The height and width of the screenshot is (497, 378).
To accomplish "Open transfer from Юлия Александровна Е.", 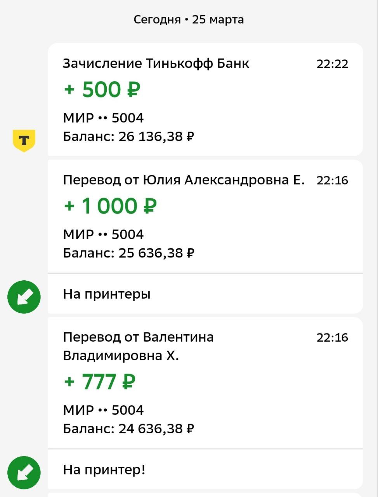I will pyautogui.click(x=205, y=216).
